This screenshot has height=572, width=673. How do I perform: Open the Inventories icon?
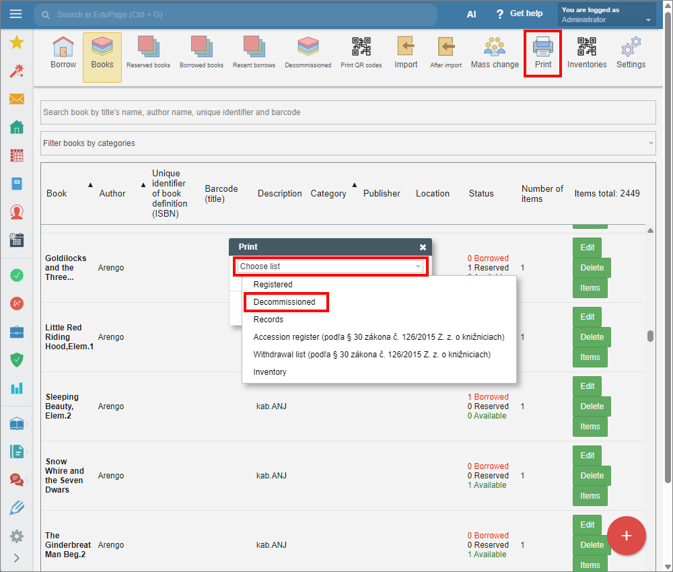(586, 53)
